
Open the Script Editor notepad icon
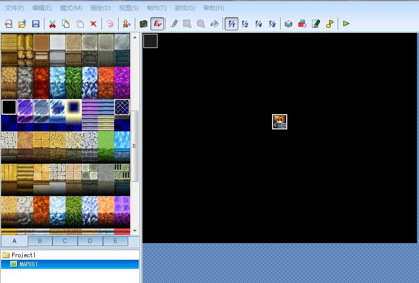pos(316,24)
